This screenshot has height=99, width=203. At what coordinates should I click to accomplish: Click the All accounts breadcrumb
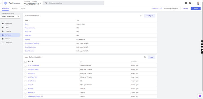point(27,2)
